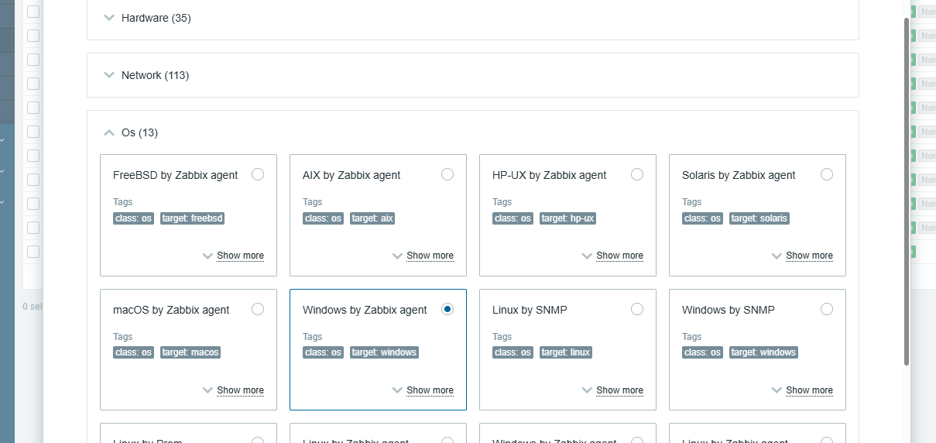
Task: Click 'target: windows' tag on Windows by Zabbix agent
Action: coord(384,352)
